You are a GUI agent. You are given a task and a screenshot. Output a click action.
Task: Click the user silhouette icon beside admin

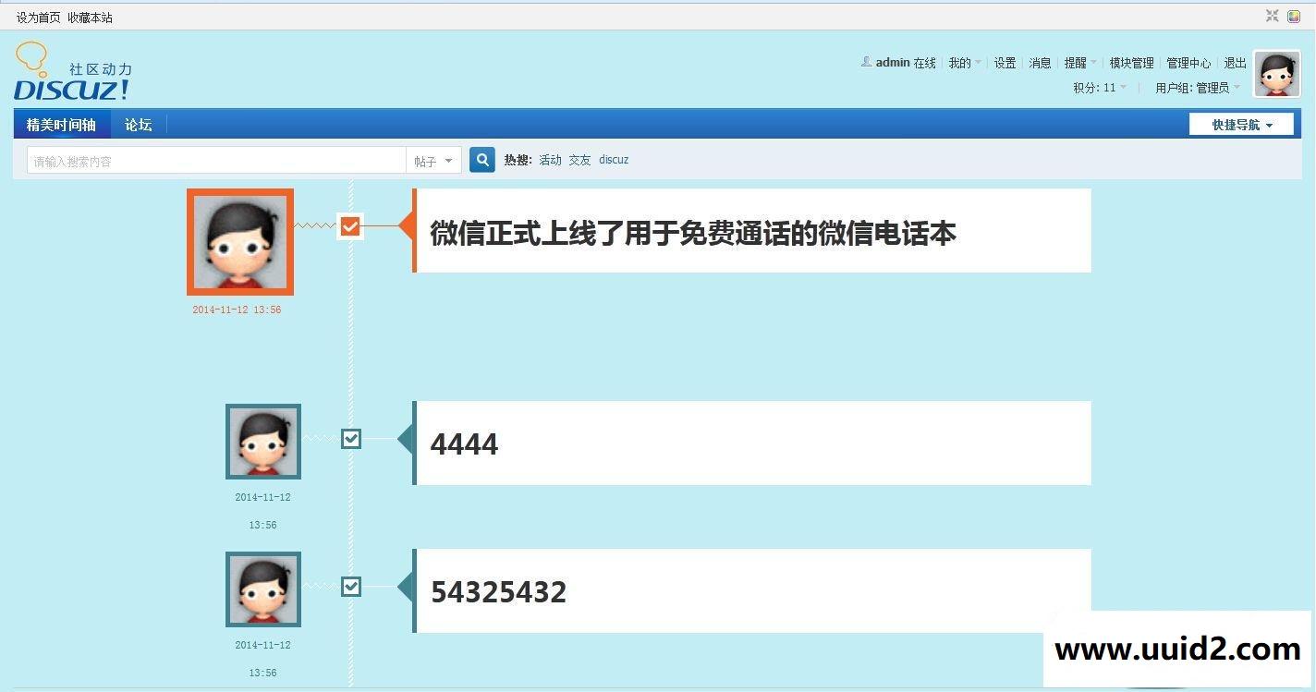(865, 62)
